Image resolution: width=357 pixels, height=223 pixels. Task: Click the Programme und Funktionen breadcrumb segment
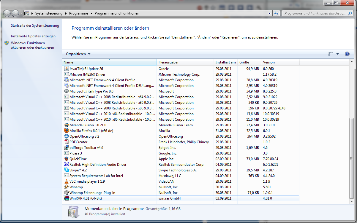pos(117,13)
